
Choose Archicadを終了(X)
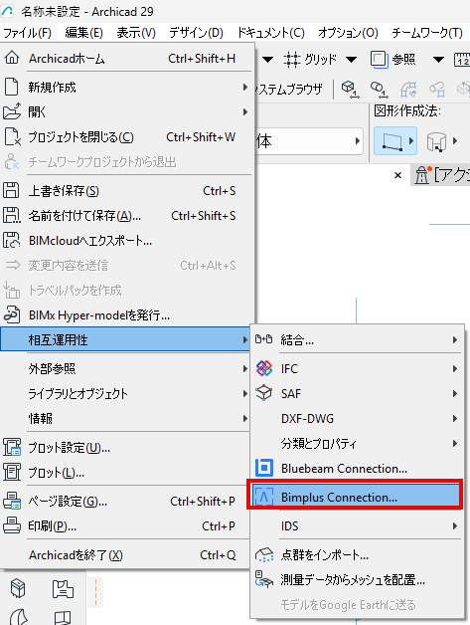(126, 555)
